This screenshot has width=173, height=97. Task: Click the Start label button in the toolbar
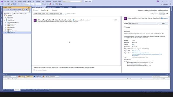pos(45,4)
